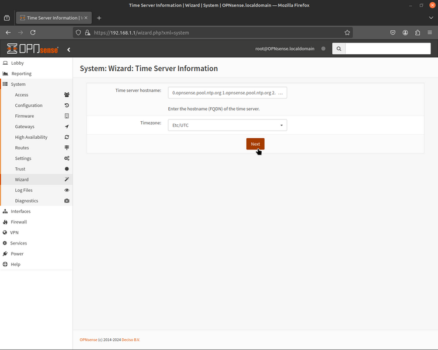
Task: Click the Help lifebuoy icon
Action: point(5,264)
